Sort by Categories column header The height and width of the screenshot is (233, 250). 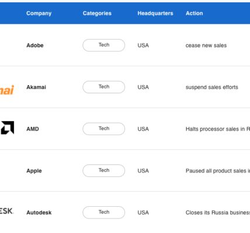point(97,13)
